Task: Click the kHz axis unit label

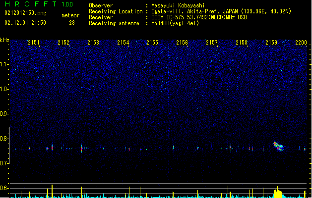Action: 4,40
